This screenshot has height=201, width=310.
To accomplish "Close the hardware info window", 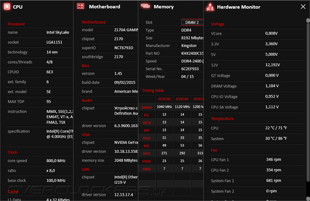I will [303, 7].
